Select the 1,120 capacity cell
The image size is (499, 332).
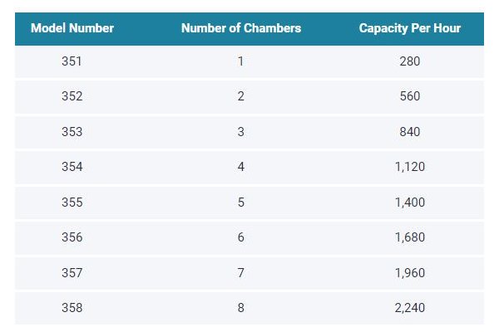[409, 167]
